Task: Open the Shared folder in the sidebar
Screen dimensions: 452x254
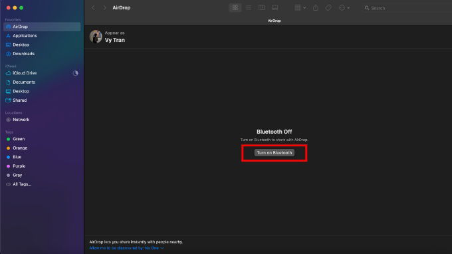Action: (x=42, y=100)
